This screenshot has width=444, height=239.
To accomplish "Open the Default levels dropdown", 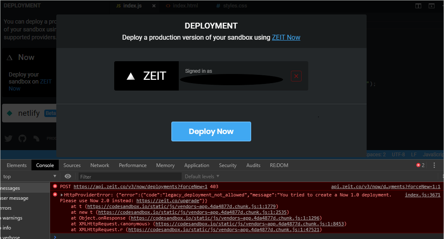I will coord(202,177).
